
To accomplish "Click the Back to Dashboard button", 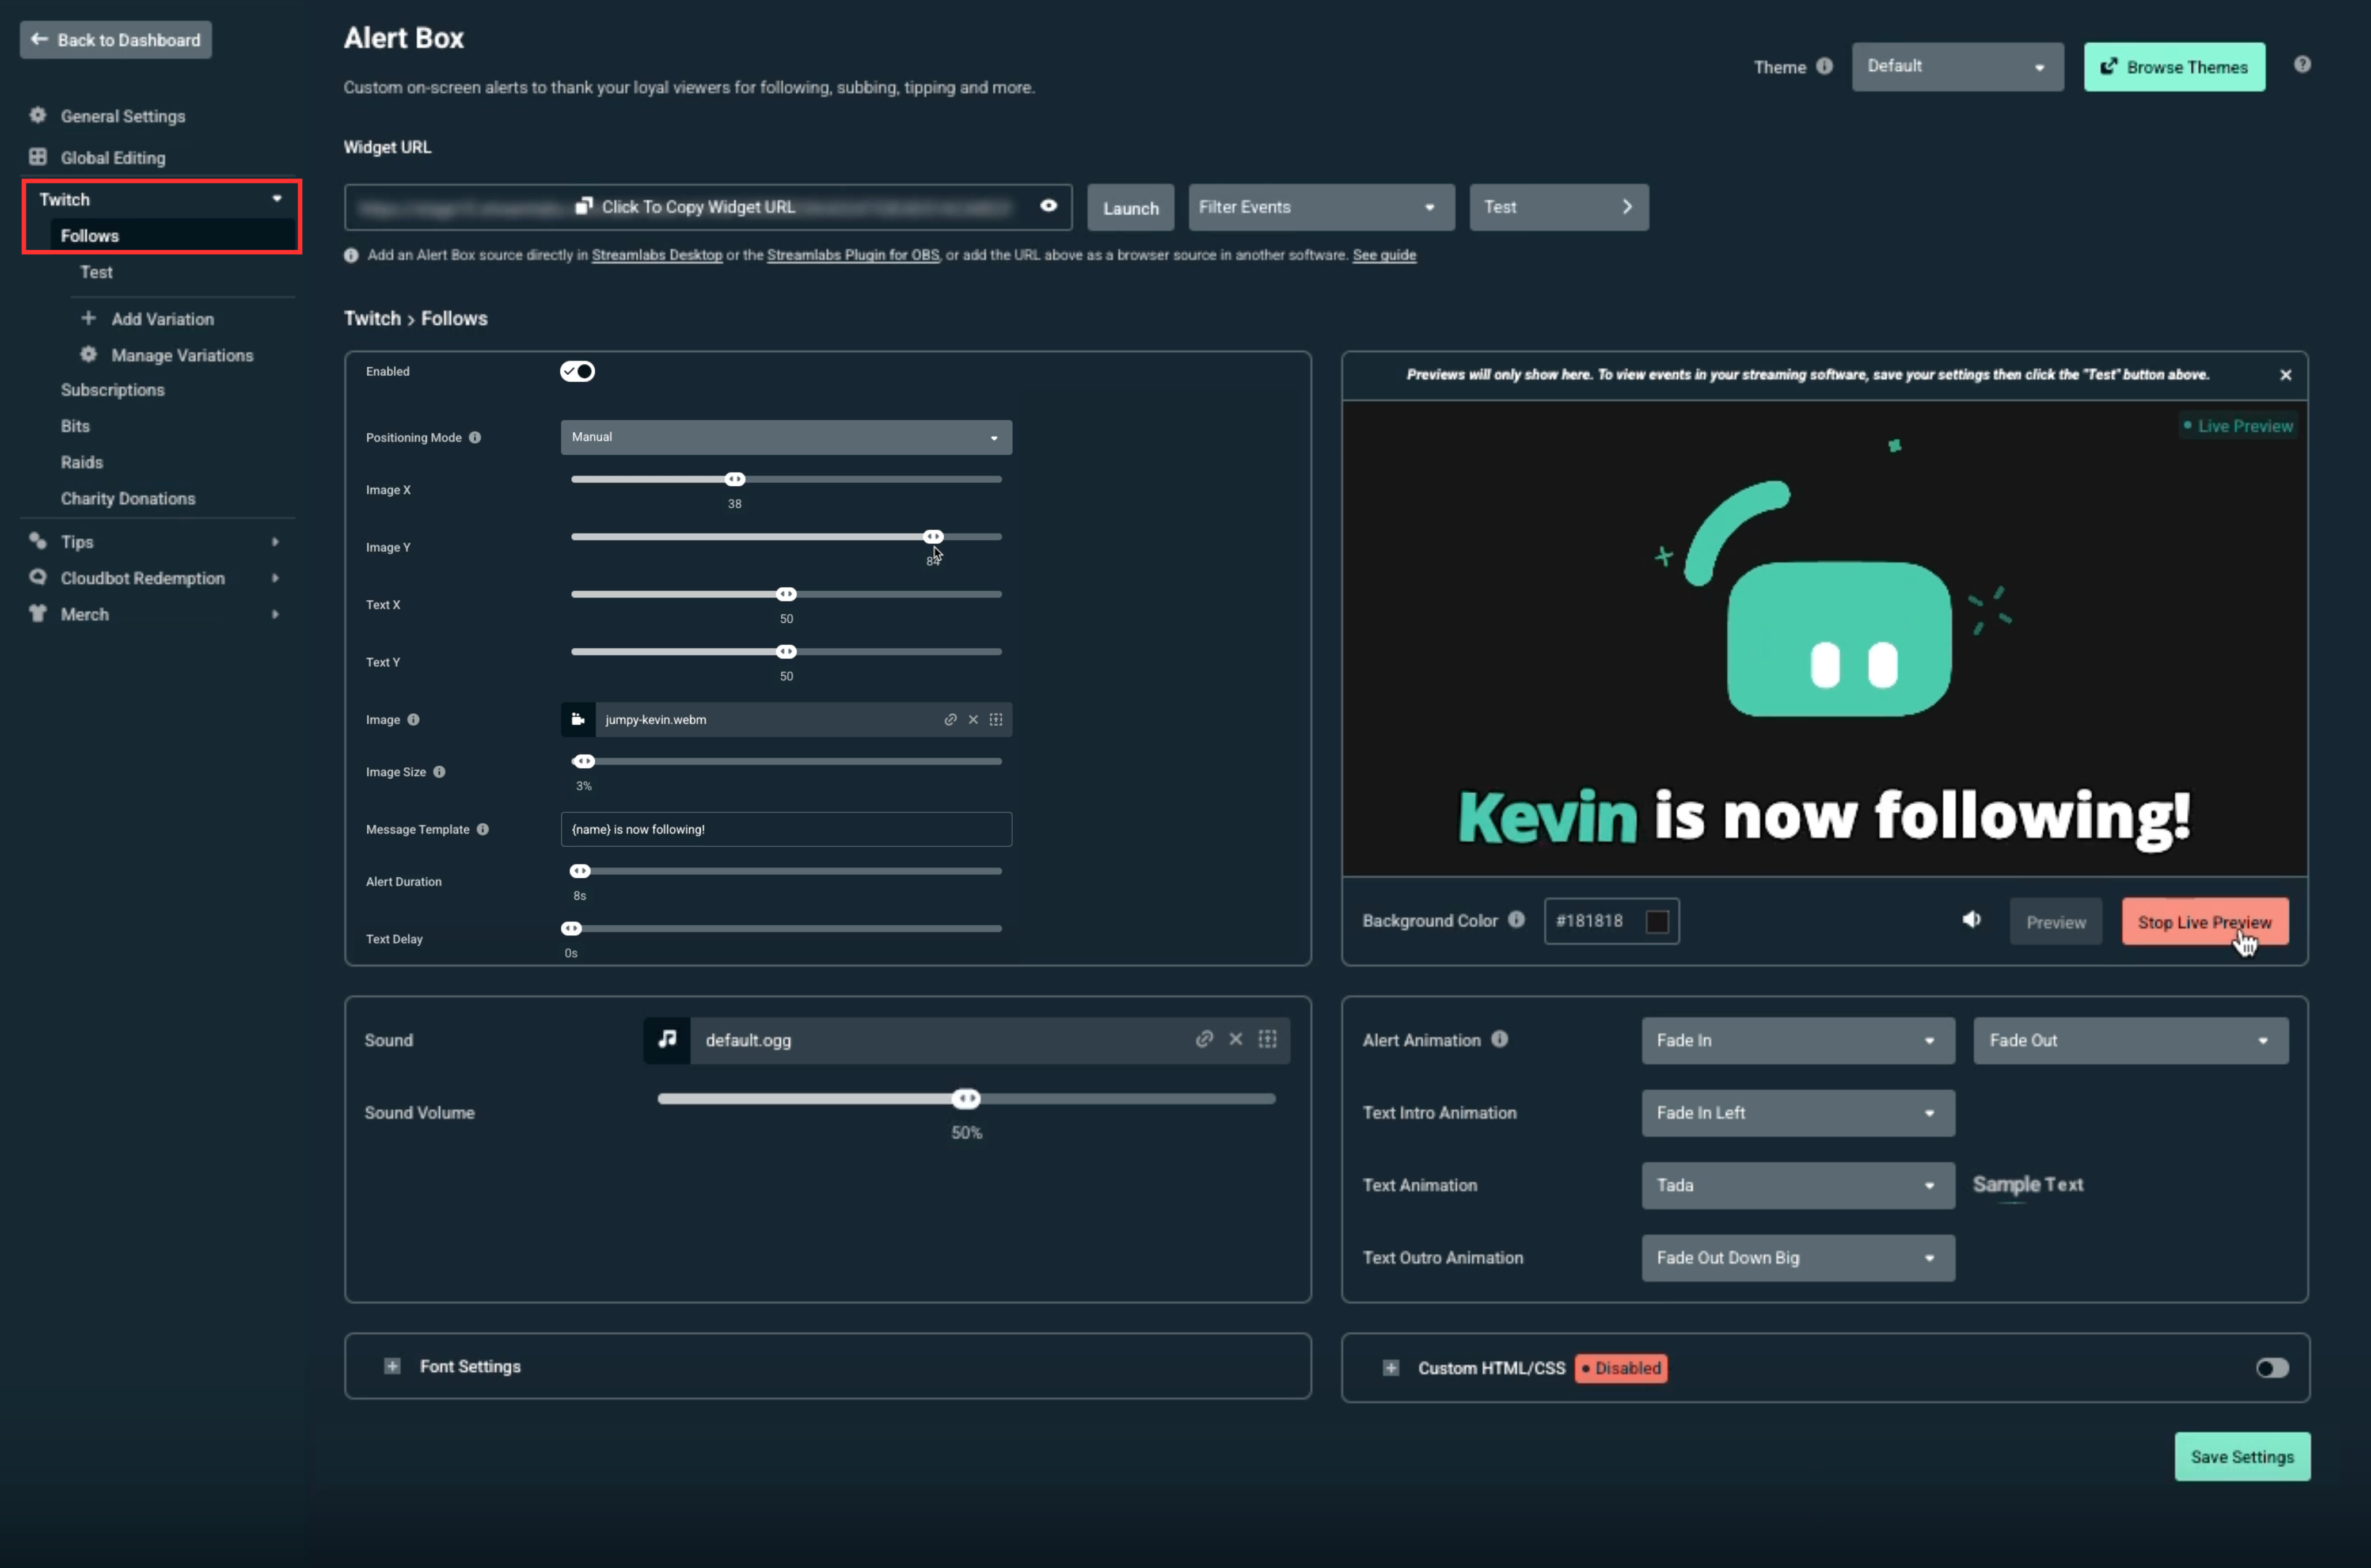I will pos(116,40).
